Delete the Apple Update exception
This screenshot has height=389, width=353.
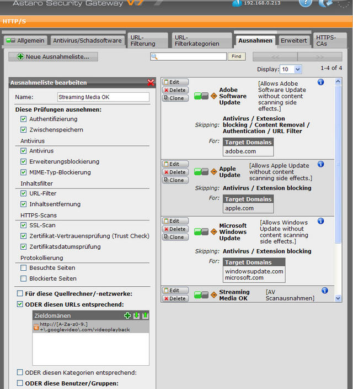pos(175,172)
